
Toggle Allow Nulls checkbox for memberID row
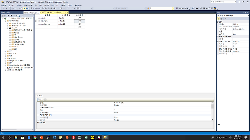80,18
